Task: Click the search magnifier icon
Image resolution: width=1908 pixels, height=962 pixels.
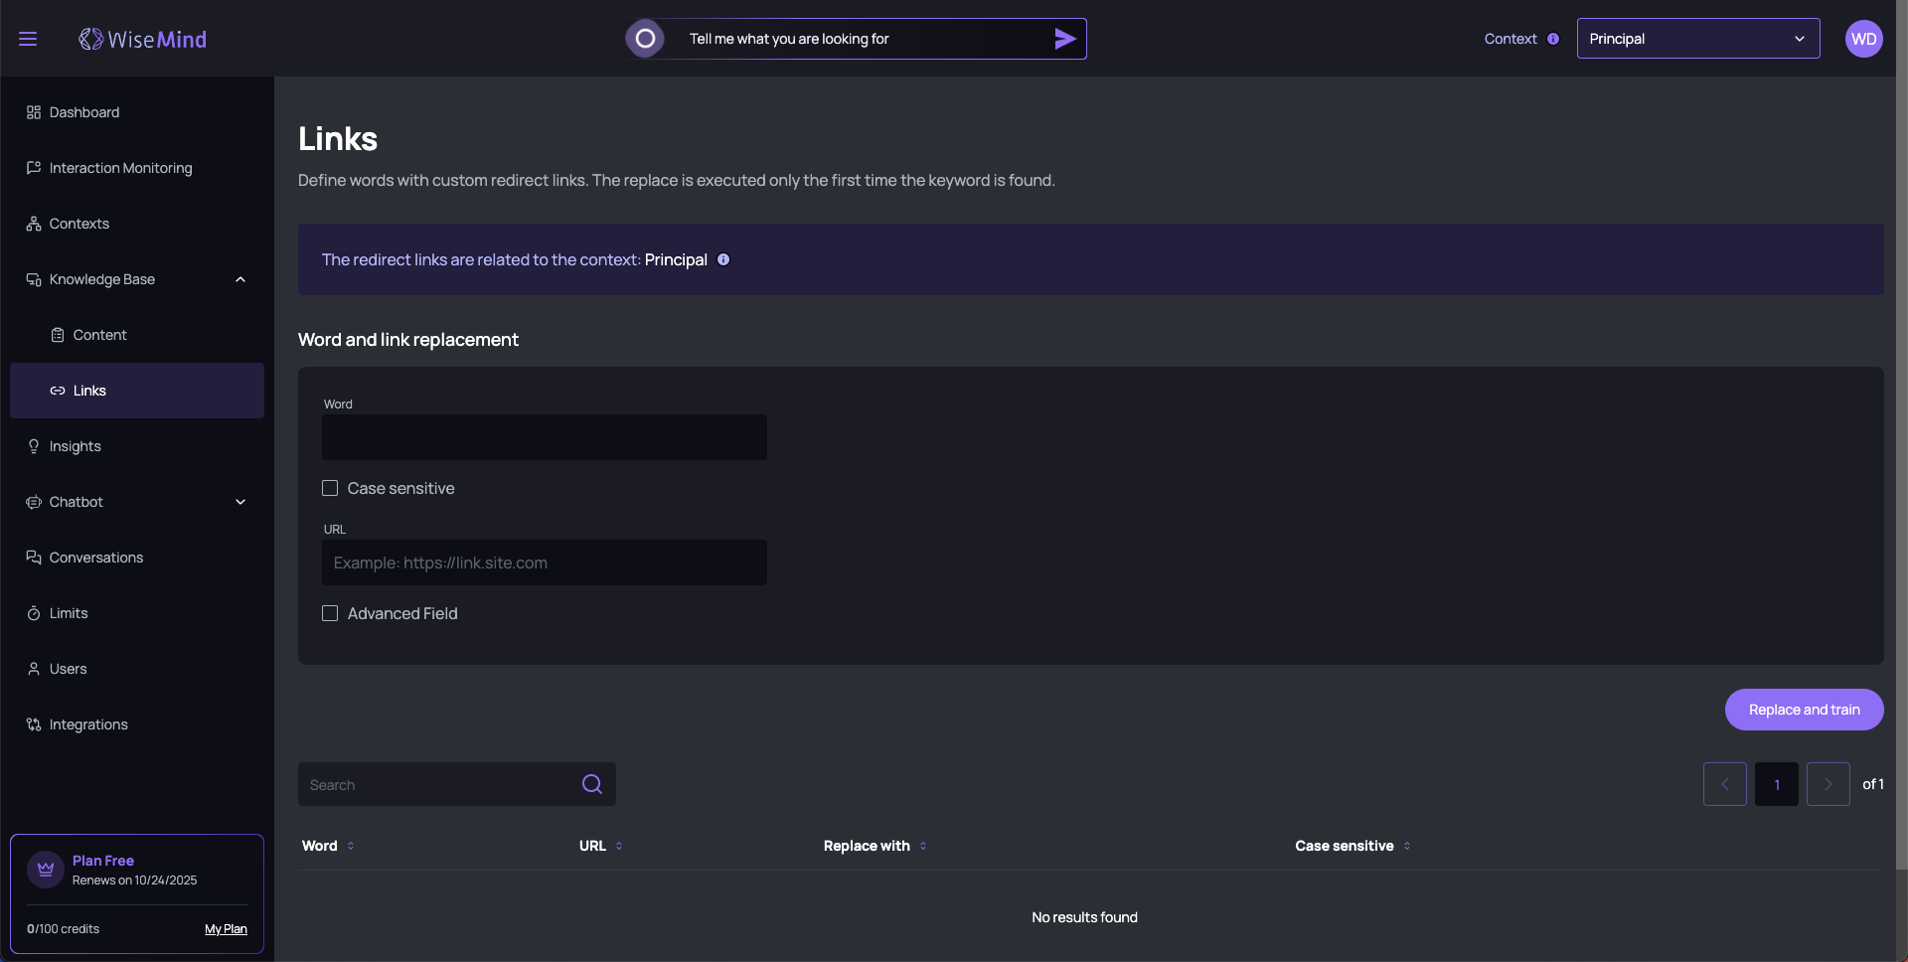Action: click(592, 784)
